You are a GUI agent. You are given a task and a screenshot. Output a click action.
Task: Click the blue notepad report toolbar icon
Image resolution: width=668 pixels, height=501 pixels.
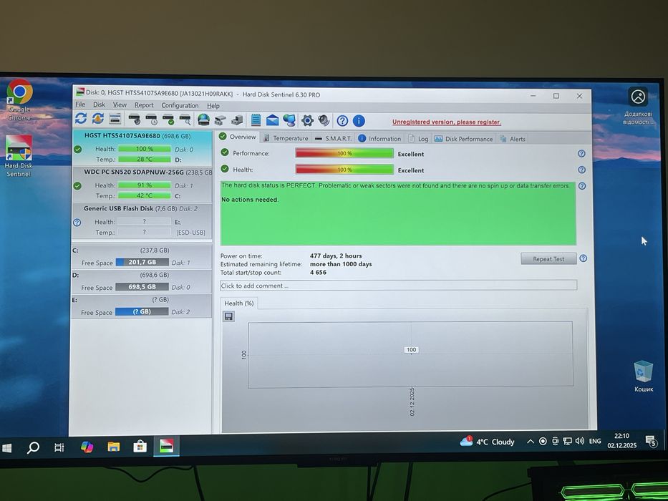(256, 120)
